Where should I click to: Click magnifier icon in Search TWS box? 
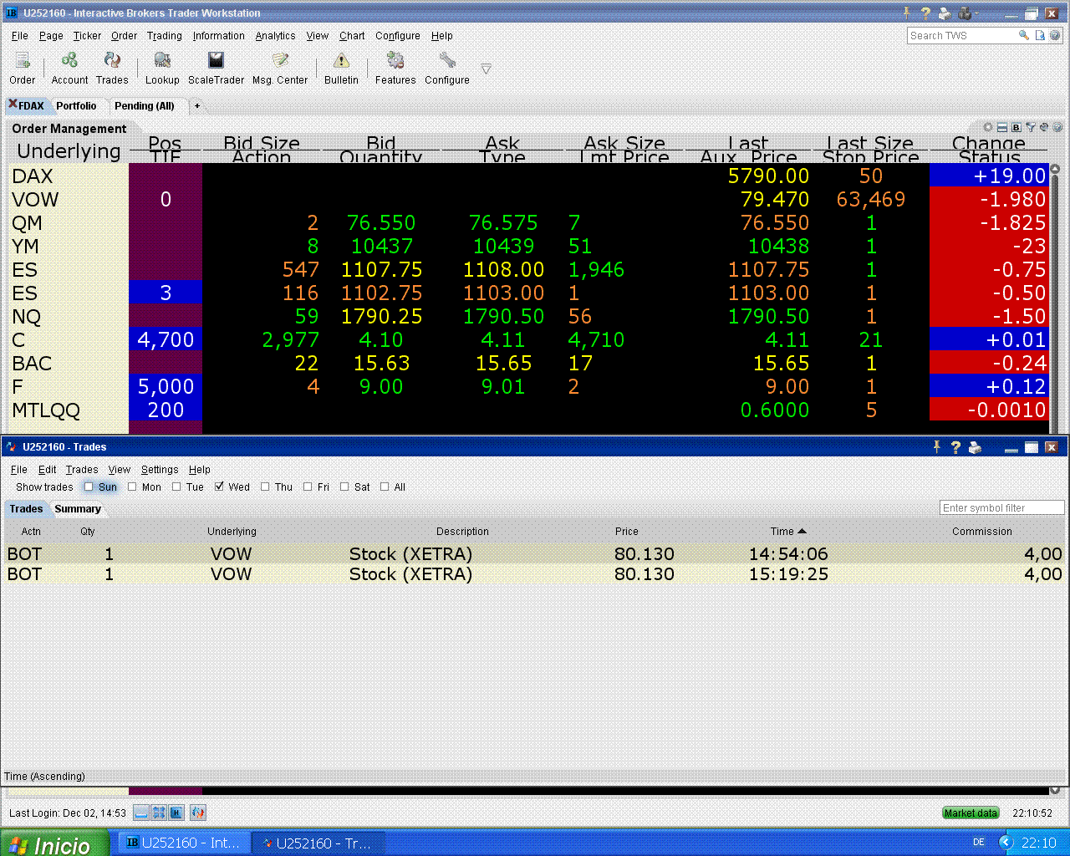[1023, 35]
